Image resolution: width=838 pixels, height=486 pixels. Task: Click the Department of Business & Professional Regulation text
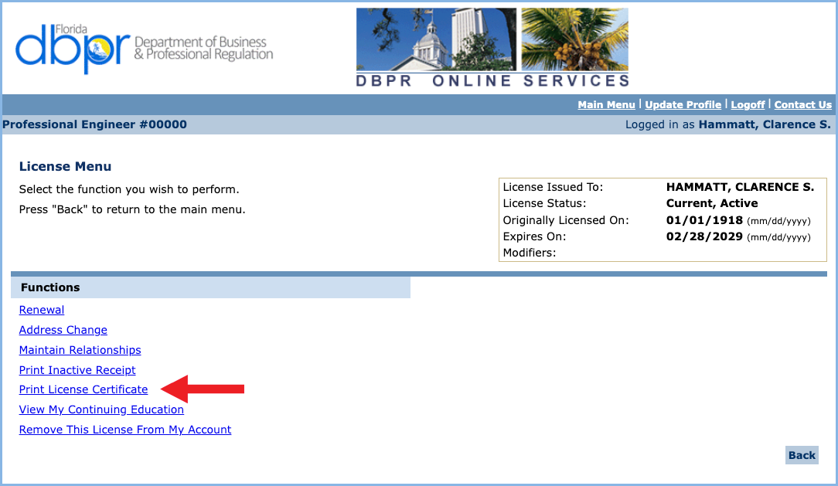(203, 48)
